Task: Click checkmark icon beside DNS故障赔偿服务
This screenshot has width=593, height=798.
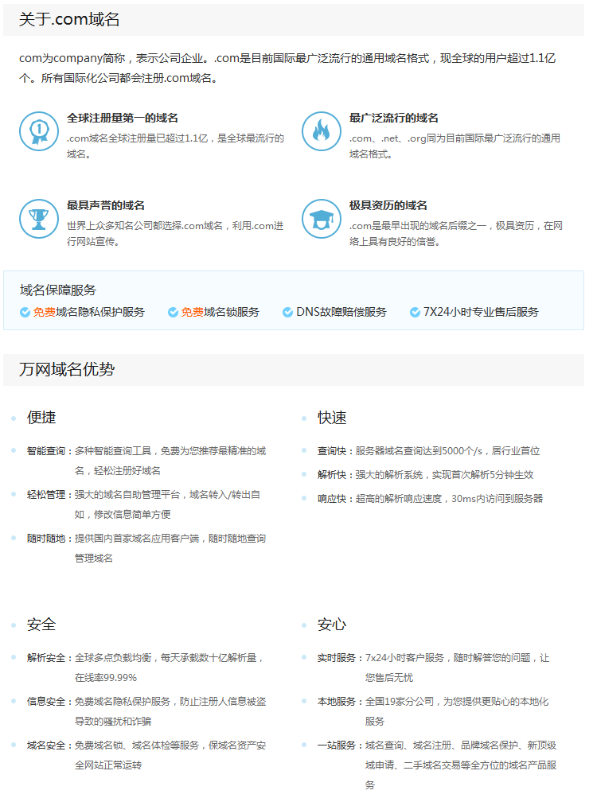Action: click(287, 312)
